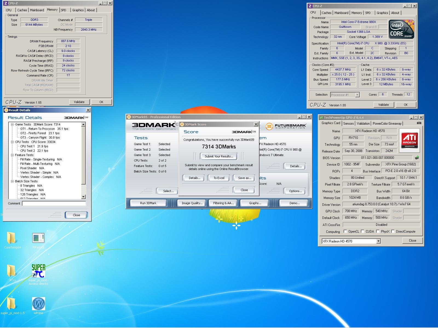Screen dimensions: 438x328
Task: Click the DRAM Frequency 887.6 MHz value
Action: [x=68, y=41]
